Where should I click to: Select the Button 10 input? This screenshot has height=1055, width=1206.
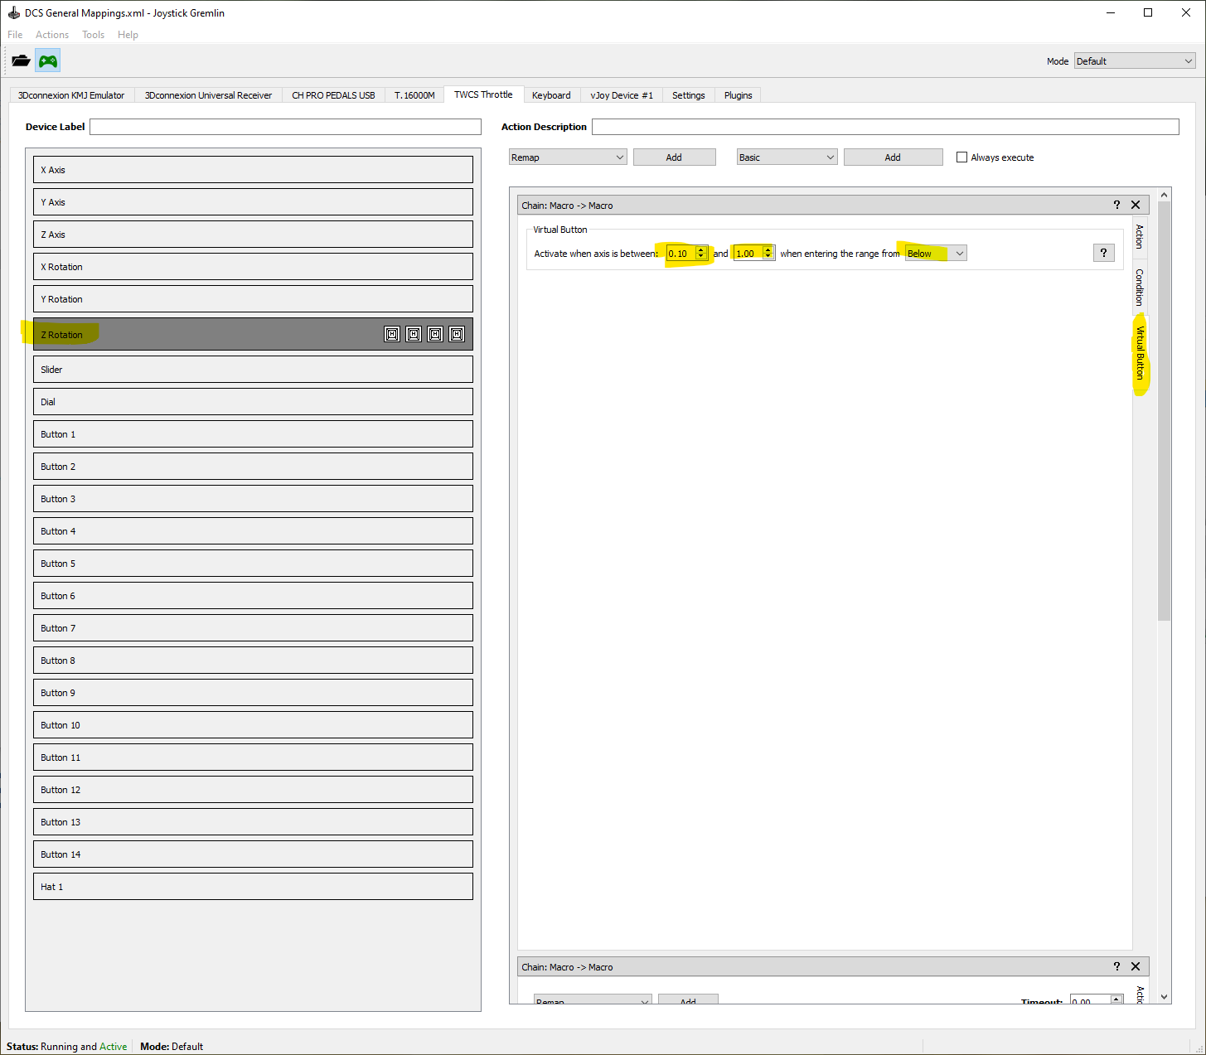point(253,724)
